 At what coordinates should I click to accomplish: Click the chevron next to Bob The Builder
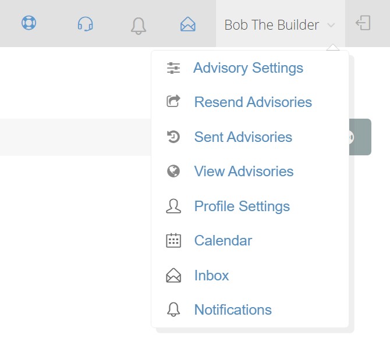(331, 25)
